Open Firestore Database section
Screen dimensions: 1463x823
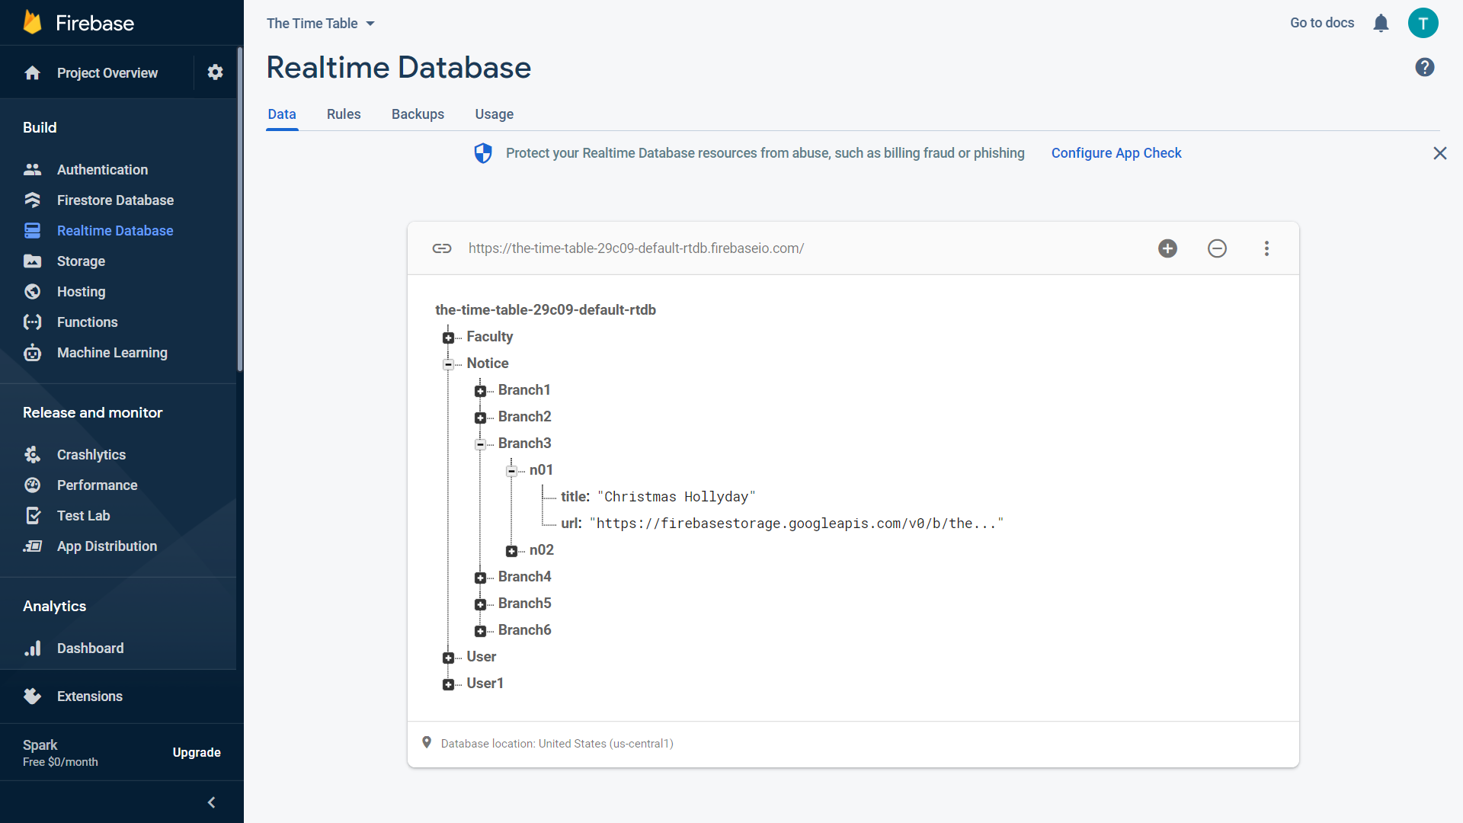click(x=115, y=200)
